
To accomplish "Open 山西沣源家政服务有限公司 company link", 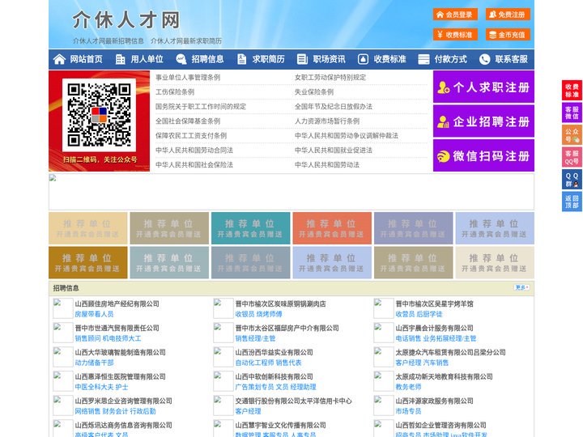I will point(434,401).
